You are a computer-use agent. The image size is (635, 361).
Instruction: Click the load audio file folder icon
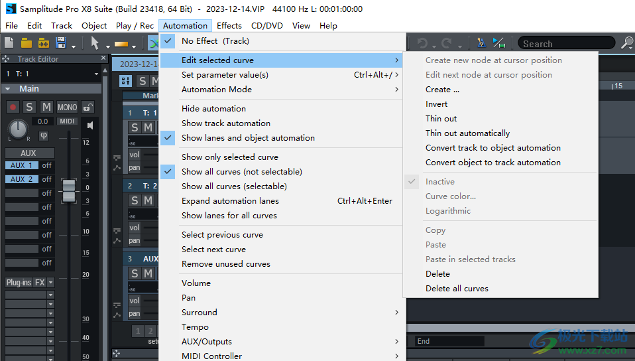pyautogui.click(x=43, y=42)
